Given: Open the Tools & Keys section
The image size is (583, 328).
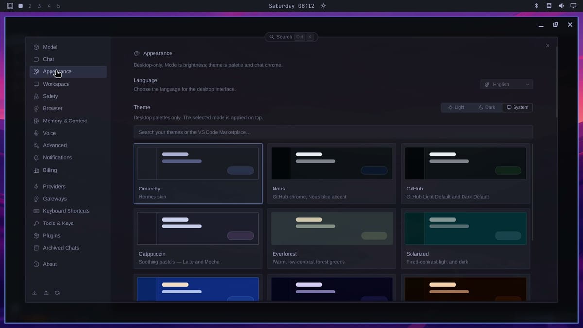Looking at the screenshot, I should [x=68, y=224].
